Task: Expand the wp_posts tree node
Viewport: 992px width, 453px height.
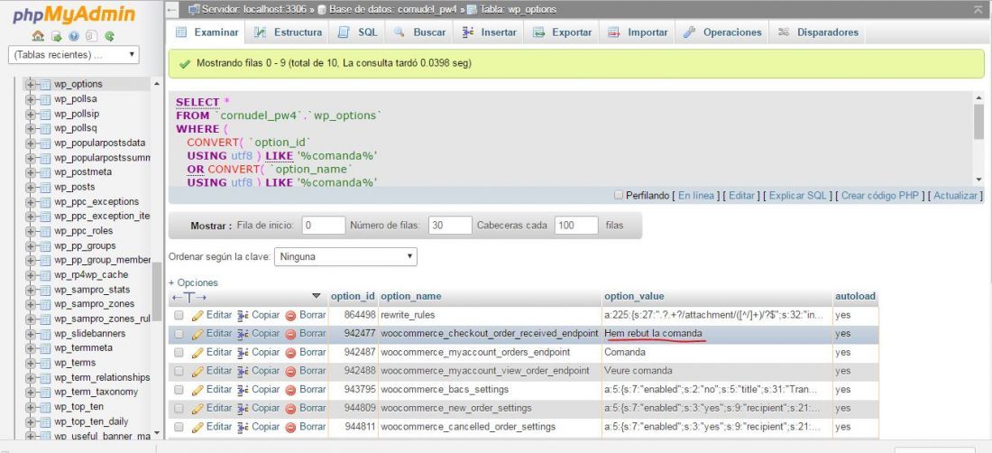Action: 30,188
